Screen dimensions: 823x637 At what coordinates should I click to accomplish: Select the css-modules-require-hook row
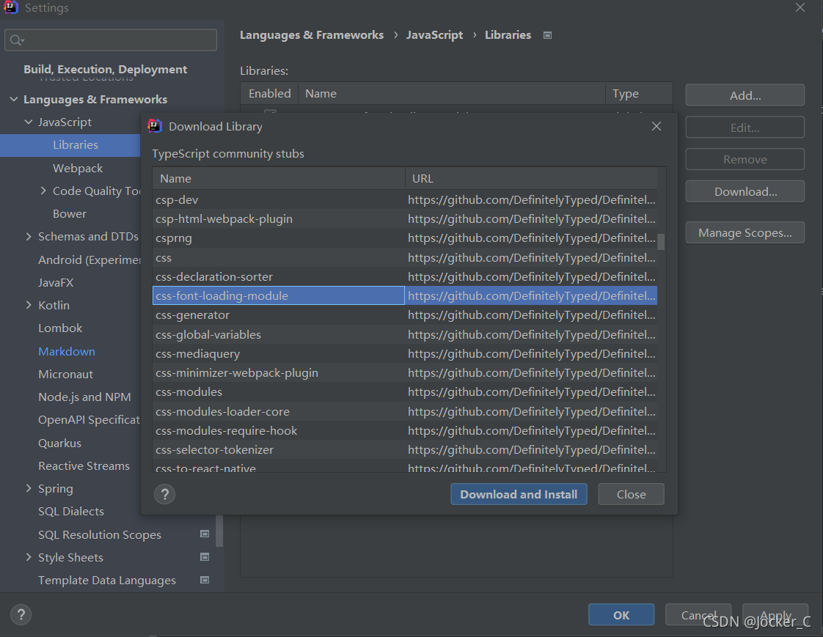click(405, 431)
